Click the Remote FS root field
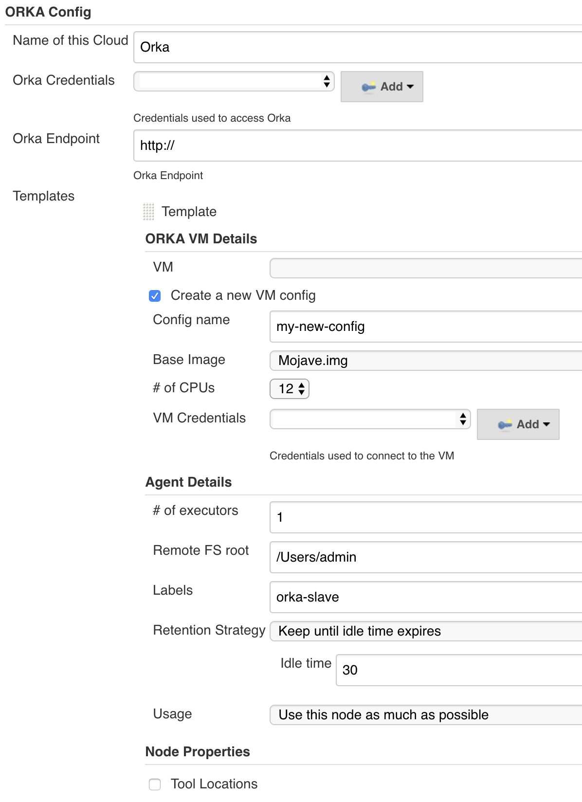582x802 pixels. (426, 557)
